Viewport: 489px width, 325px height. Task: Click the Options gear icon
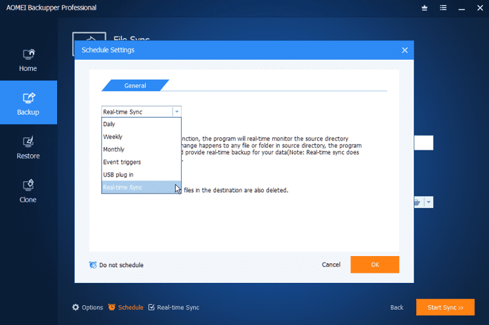(75, 307)
